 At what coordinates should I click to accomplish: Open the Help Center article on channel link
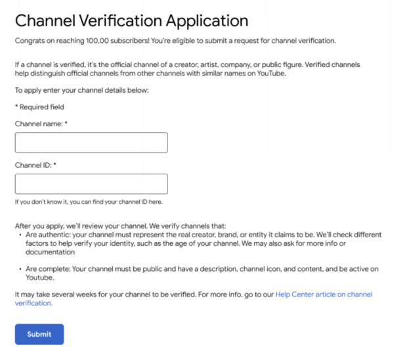click(324, 295)
